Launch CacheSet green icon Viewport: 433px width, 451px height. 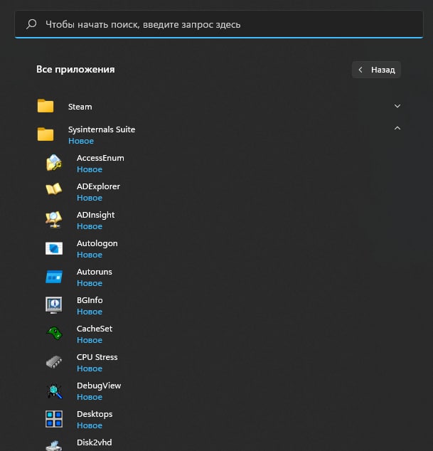tap(54, 334)
